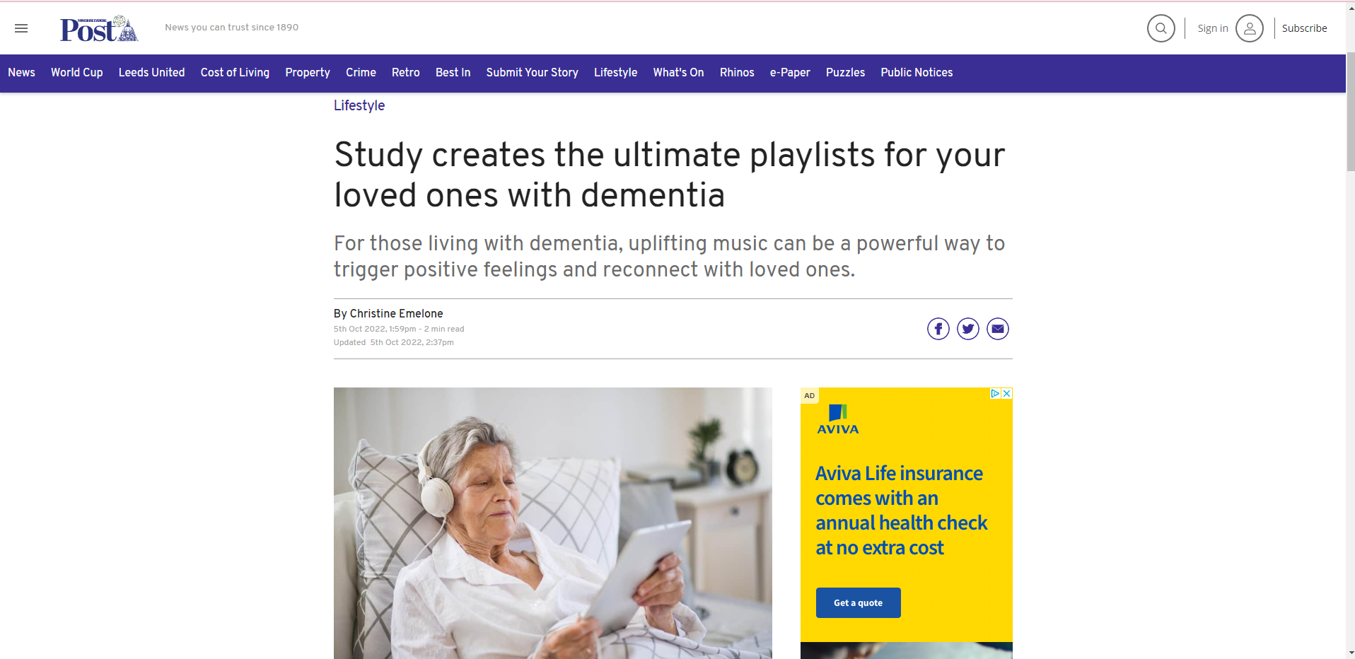Click the elderly woman article photo

coord(552,523)
